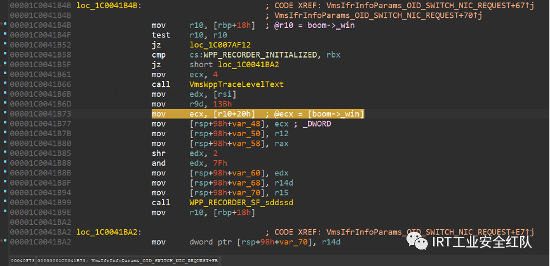The height and width of the screenshot is (266, 550).
Task: Click jump target loc_1C0041BA2 in jz short
Action: [x=249, y=65]
